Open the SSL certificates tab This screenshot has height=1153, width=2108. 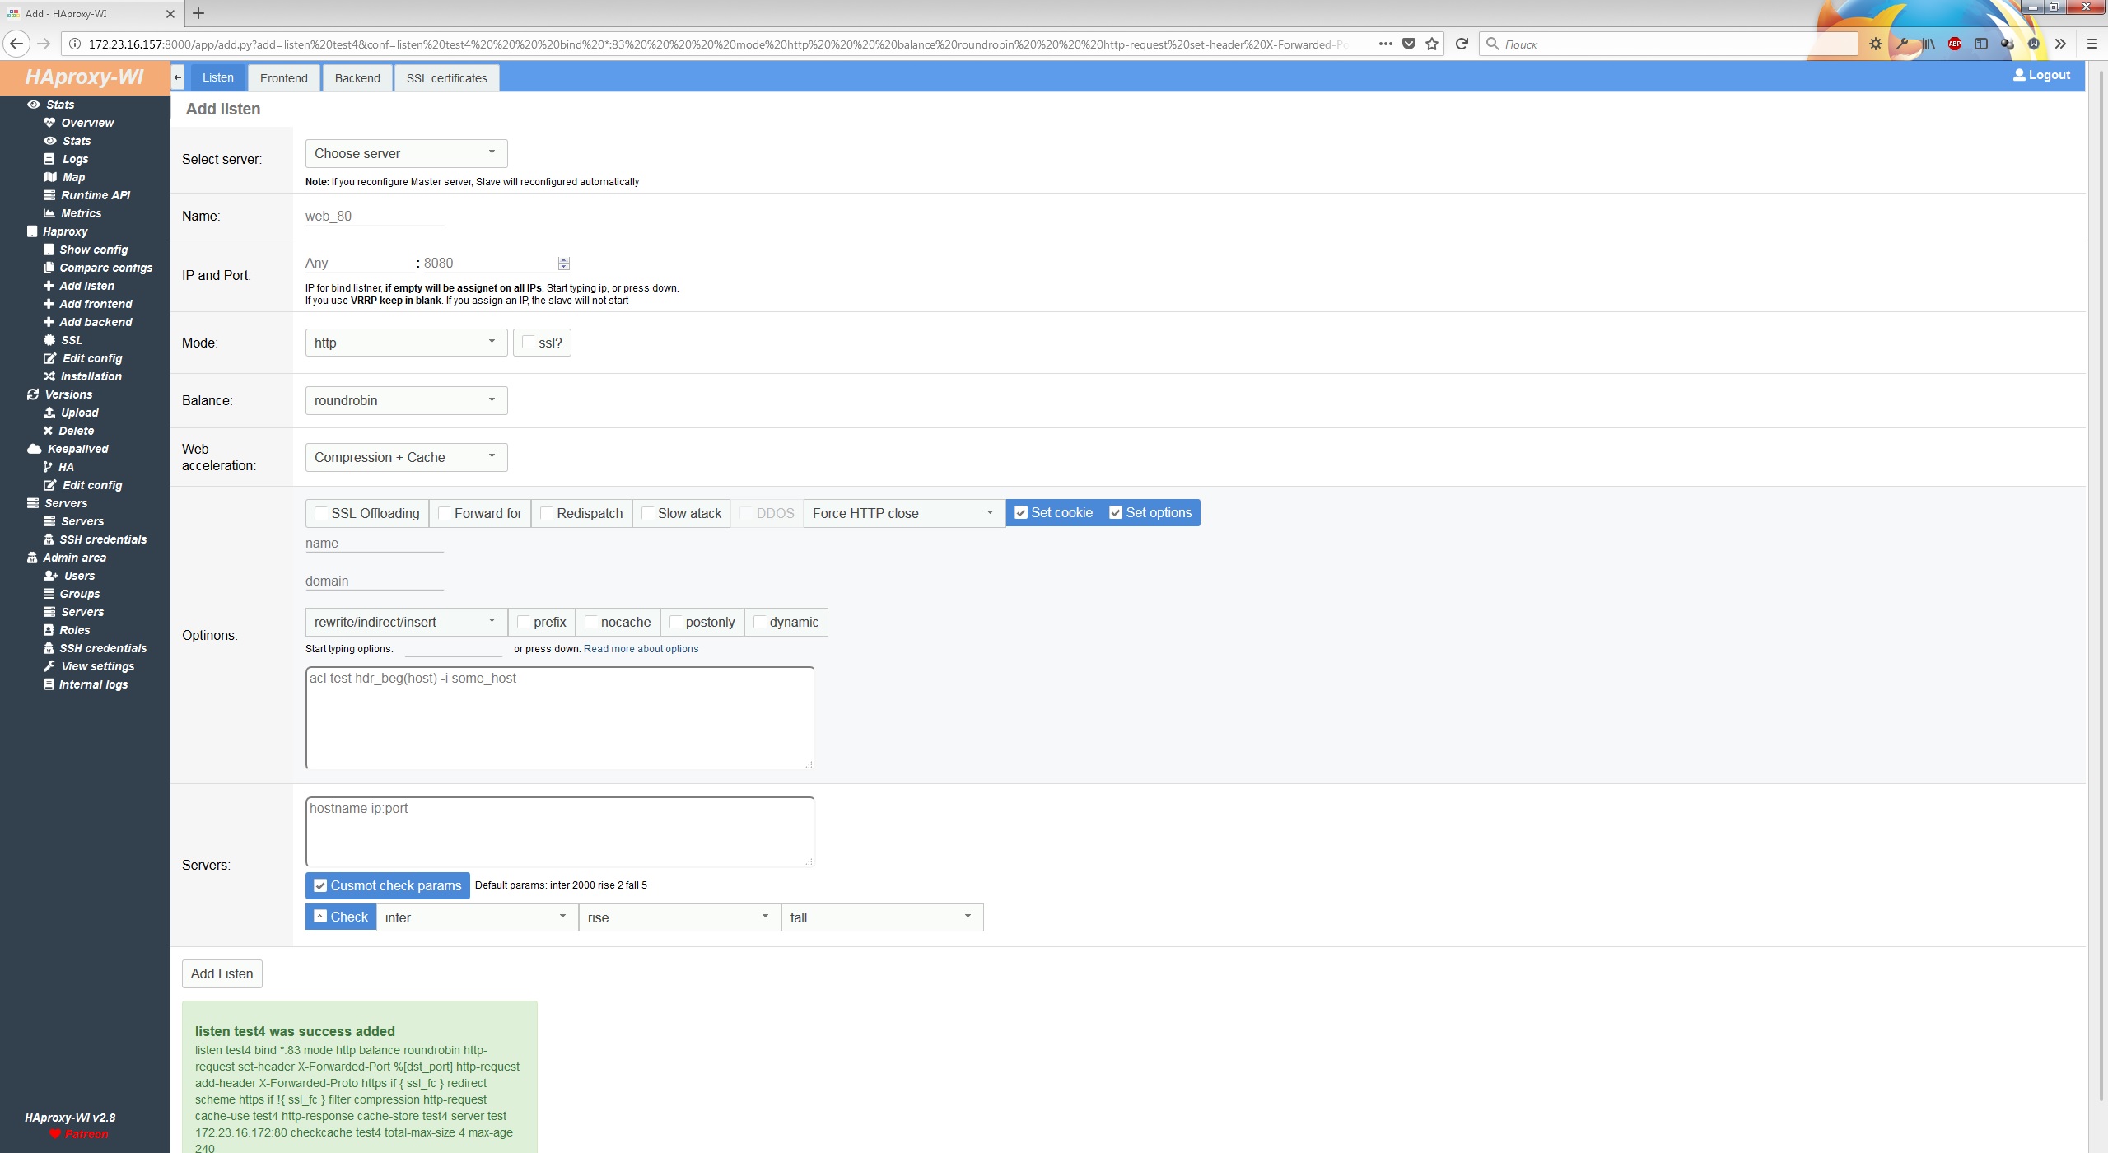(446, 78)
